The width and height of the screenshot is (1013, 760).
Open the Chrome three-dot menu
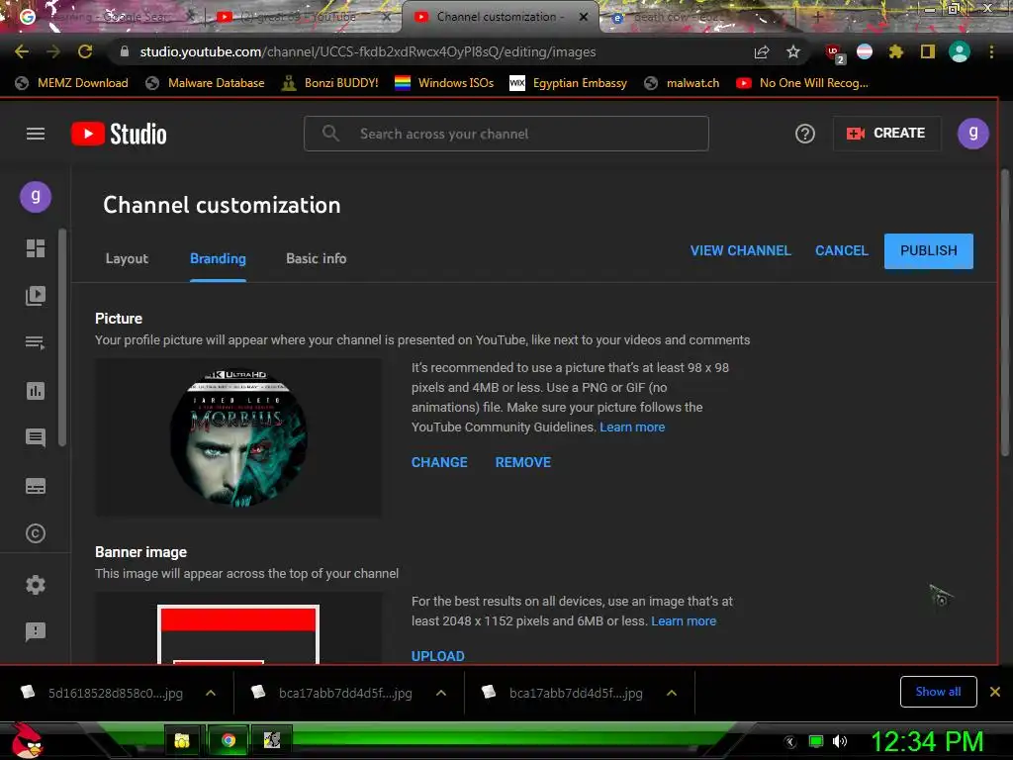(991, 51)
